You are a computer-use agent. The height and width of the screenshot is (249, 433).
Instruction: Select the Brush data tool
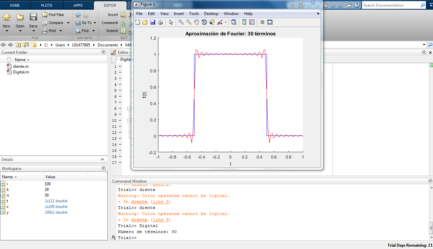click(x=220, y=22)
